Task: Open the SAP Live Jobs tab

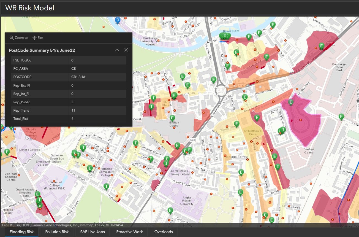Action: click(92, 232)
